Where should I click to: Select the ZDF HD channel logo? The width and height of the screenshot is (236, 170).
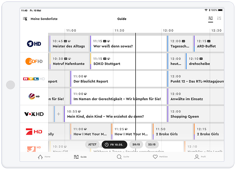[x=34, y=61]
